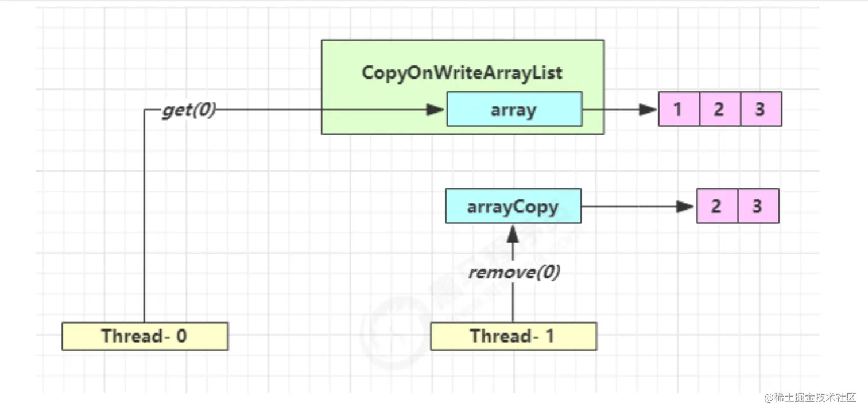The height and width of the screenshot is (415, 868).
Task: Click the remove(0) label
Action: (514, 272)
